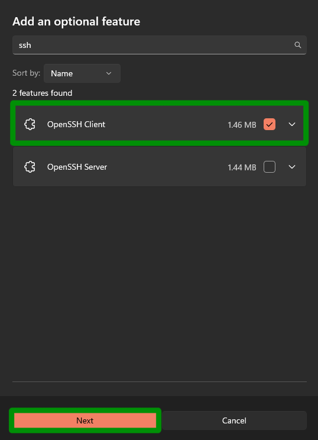The height and width of the screenshot is (440, 318).
Task: Select the OpenSSH Server label
Action: coord(77,167)
